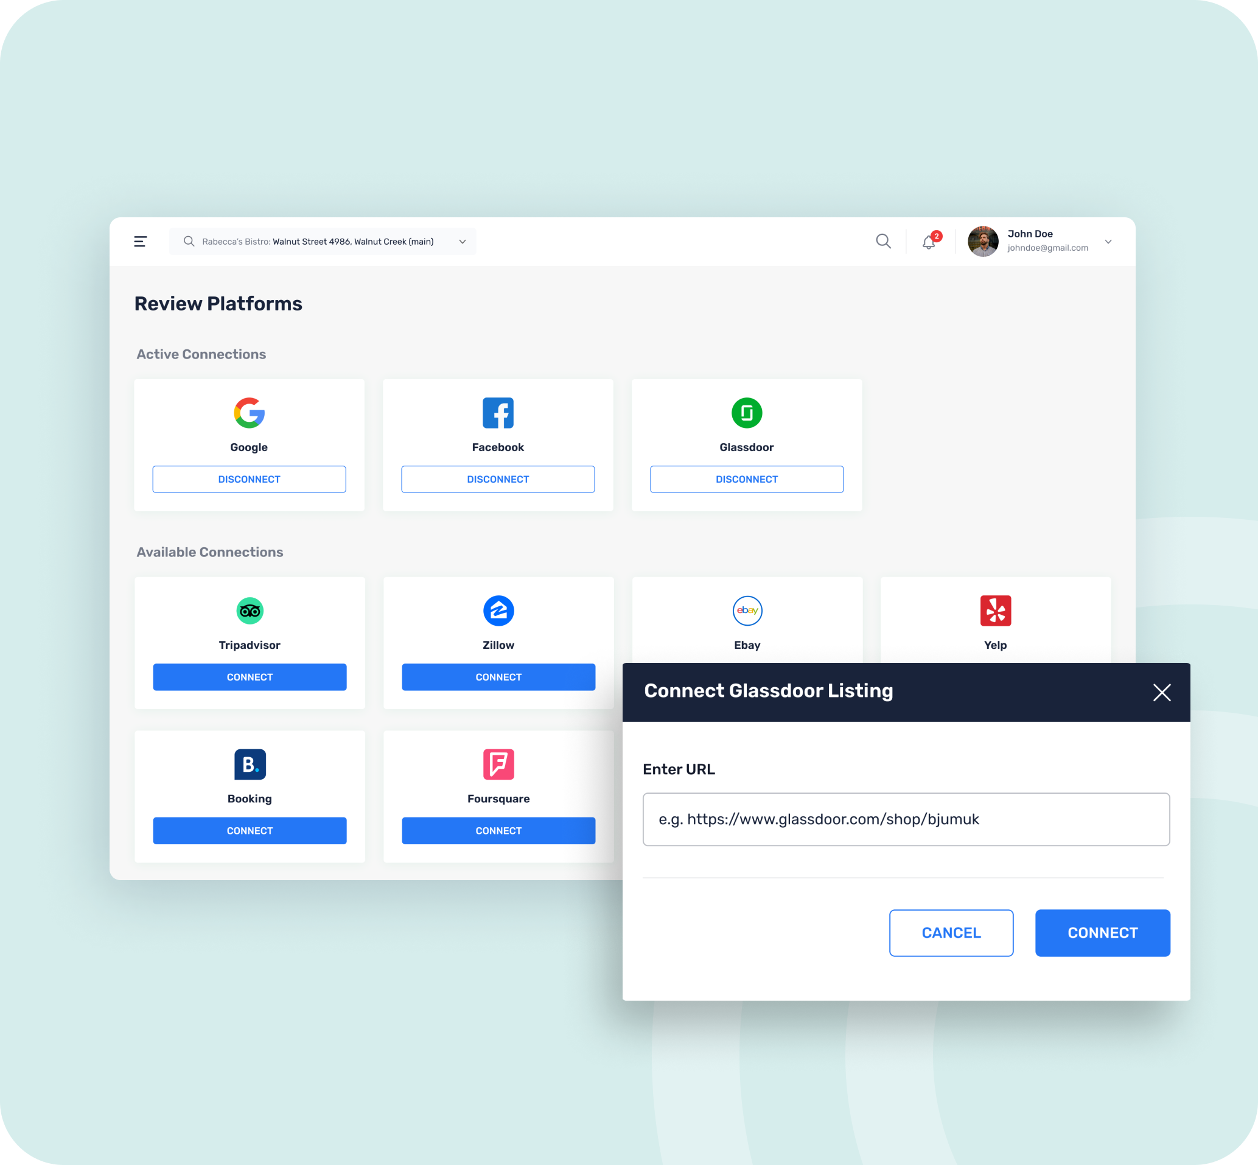This screenshot has width=1258, height=1165.
Task: Click the Google platform icon
Action: pos(249,413)
